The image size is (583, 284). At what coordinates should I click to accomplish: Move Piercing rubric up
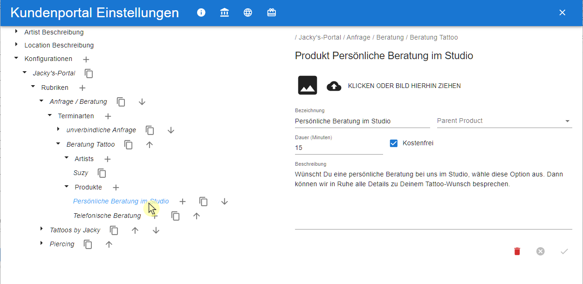click(109, 244)
